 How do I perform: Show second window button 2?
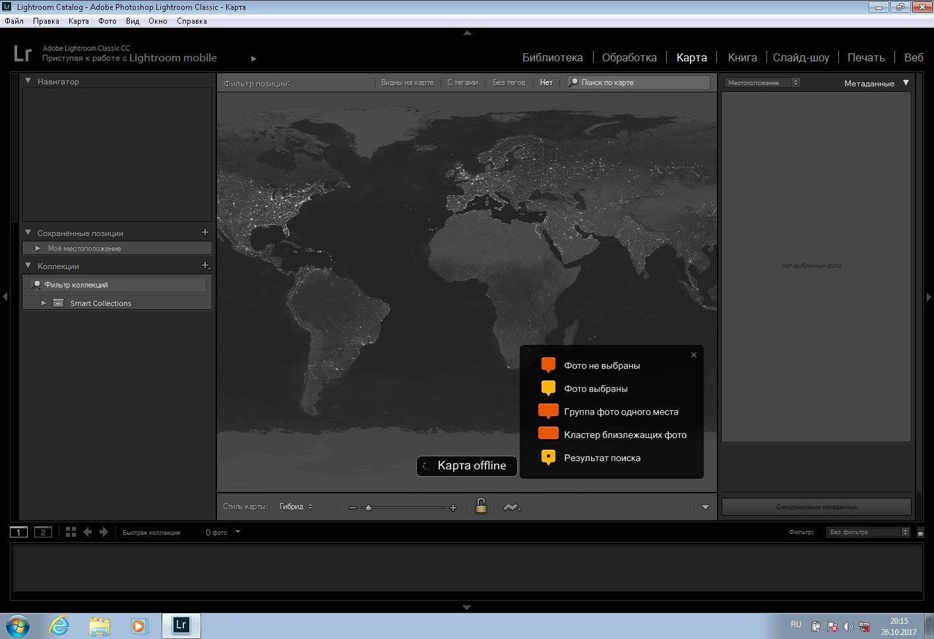pyautogui.click(x=43, y=532)
